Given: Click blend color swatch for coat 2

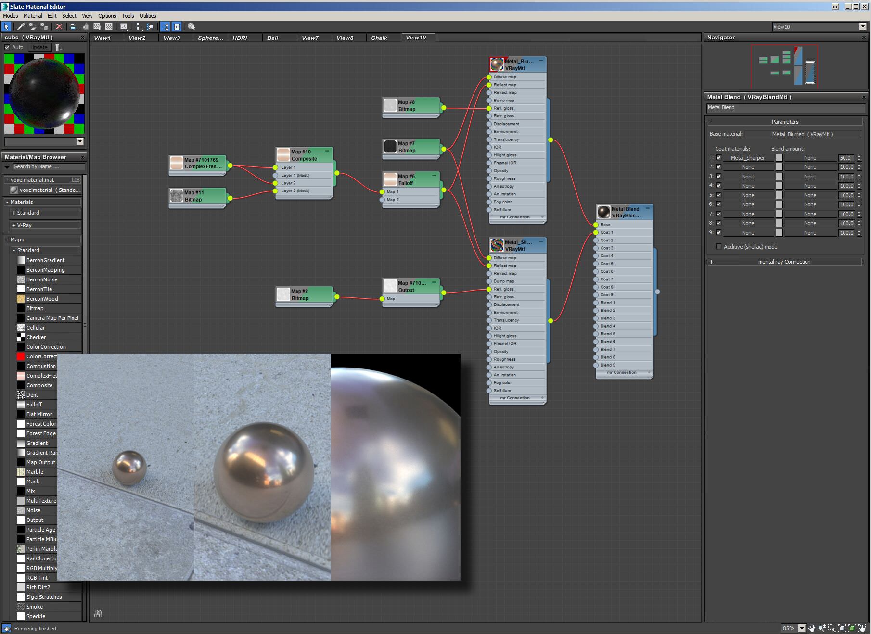Looking at the screenshot, I should point(779,167).
